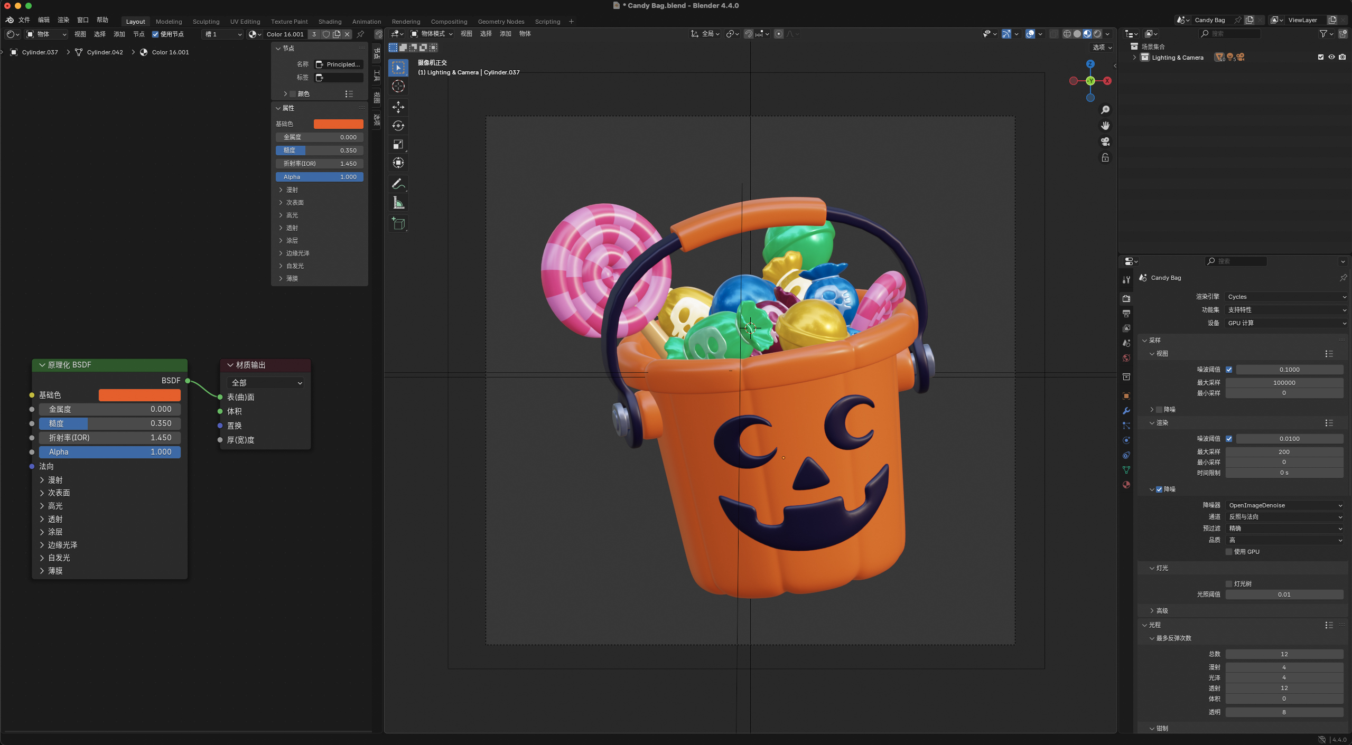Switch to the Shading workspace tab
Screen dimensions: 1352x745
pyautogui.click(x=330, y=22)
